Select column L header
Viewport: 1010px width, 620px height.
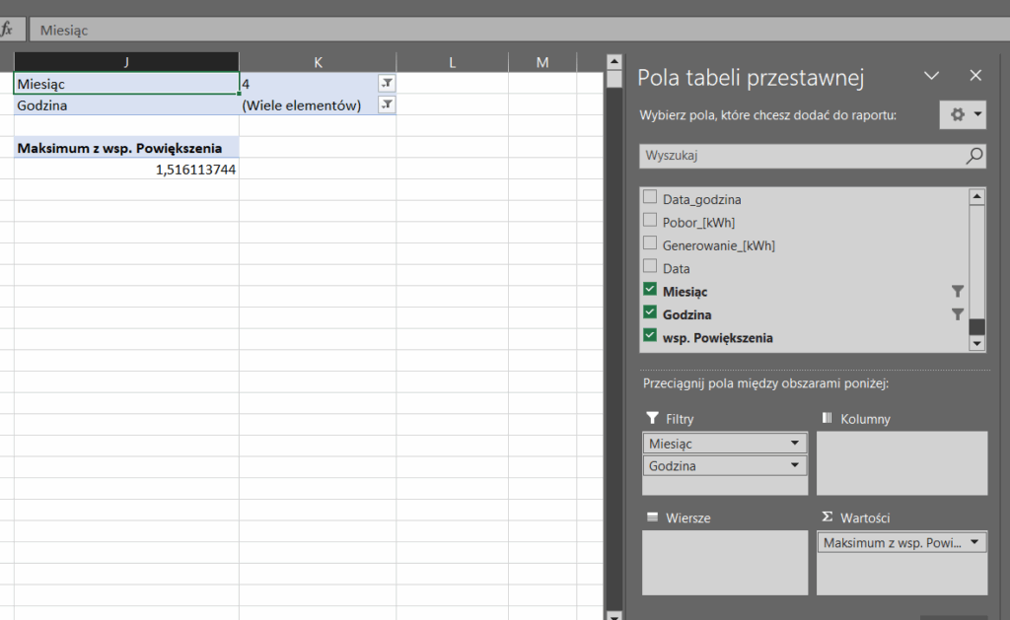(x=452, y=62)
